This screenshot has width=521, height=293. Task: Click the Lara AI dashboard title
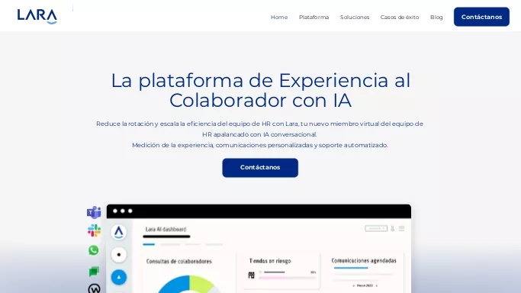tap(166, 229)
